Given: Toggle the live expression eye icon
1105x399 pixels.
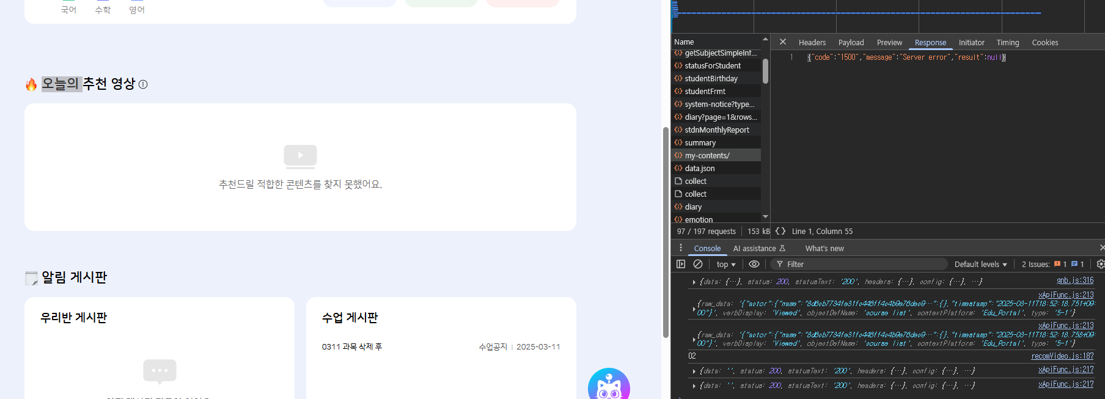Looking at the screenshot, I should pyautogui.click(x=754, y=264).
